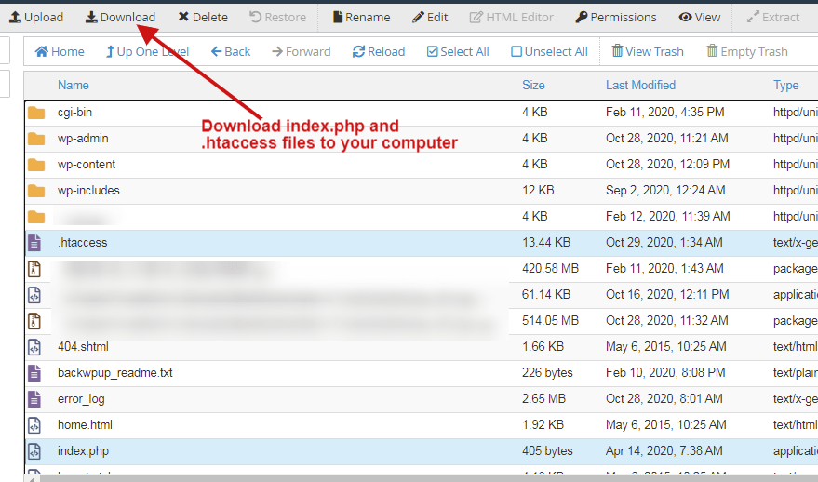Click the View toolbar button
Image resolution: width=818 pixels, height=482 pixels.
[700, 17]
